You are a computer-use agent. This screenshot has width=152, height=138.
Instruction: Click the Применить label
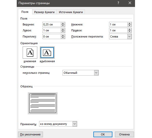point(29,124)
